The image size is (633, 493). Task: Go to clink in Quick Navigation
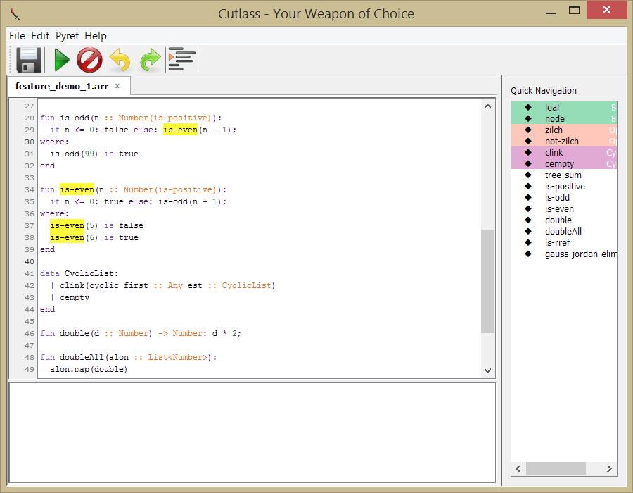click(564, 152)
